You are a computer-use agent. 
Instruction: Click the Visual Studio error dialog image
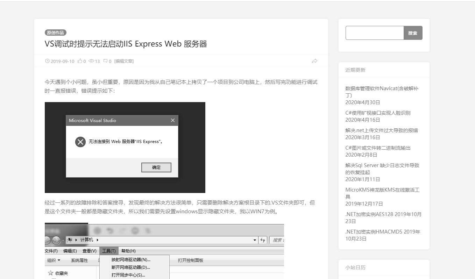coord(125,147)
